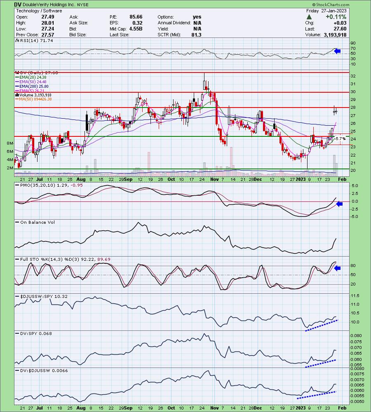Image resolution: width=371 pixels, height=412 pixels.
Task: Click the NYSE exchange label
Action: 82,5
